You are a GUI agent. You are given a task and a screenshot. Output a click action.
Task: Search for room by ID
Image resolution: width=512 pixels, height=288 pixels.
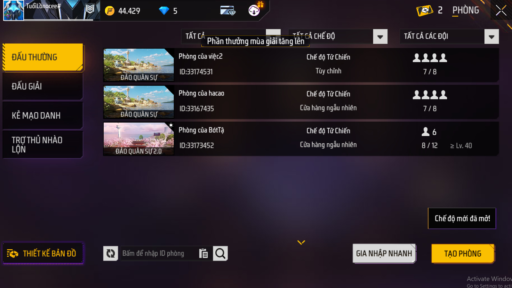[220, 253]
